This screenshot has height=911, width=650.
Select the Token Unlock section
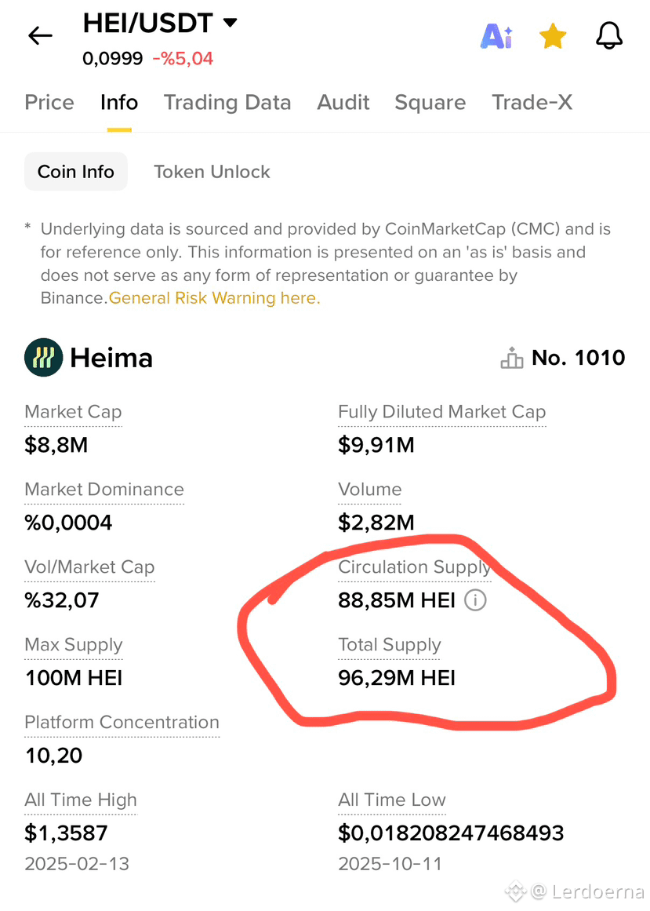[212, 171]
